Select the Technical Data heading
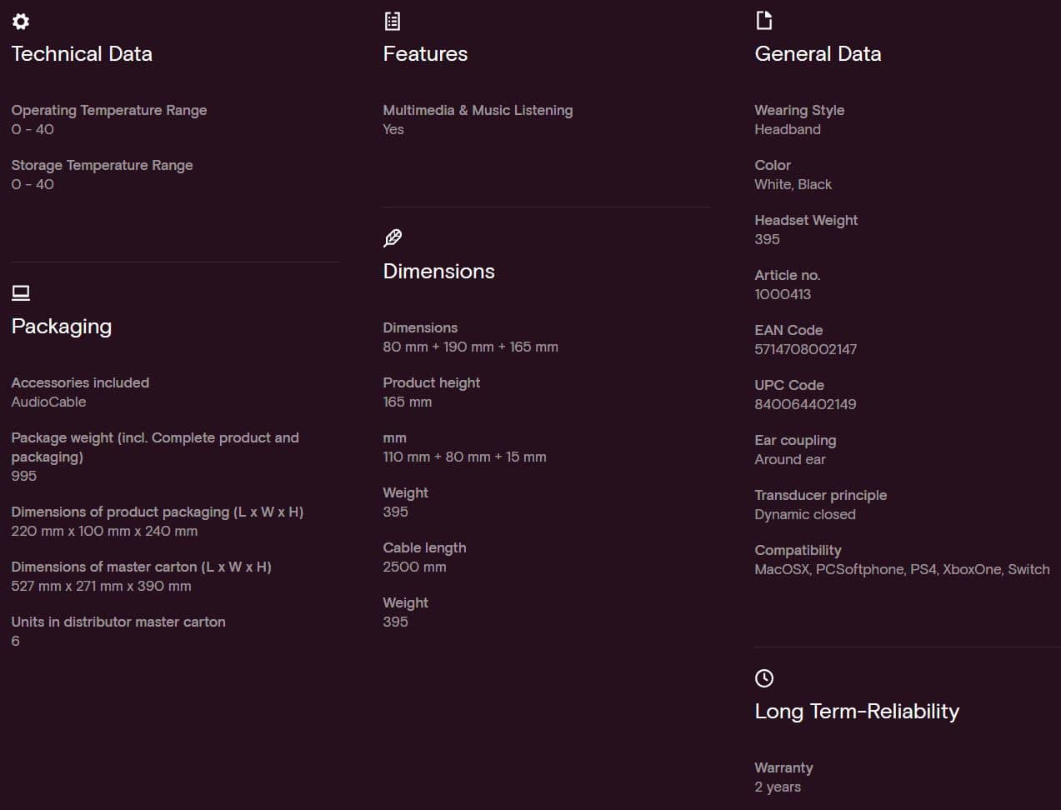Viewport: 1061px width, 810px height. (82, 54)
